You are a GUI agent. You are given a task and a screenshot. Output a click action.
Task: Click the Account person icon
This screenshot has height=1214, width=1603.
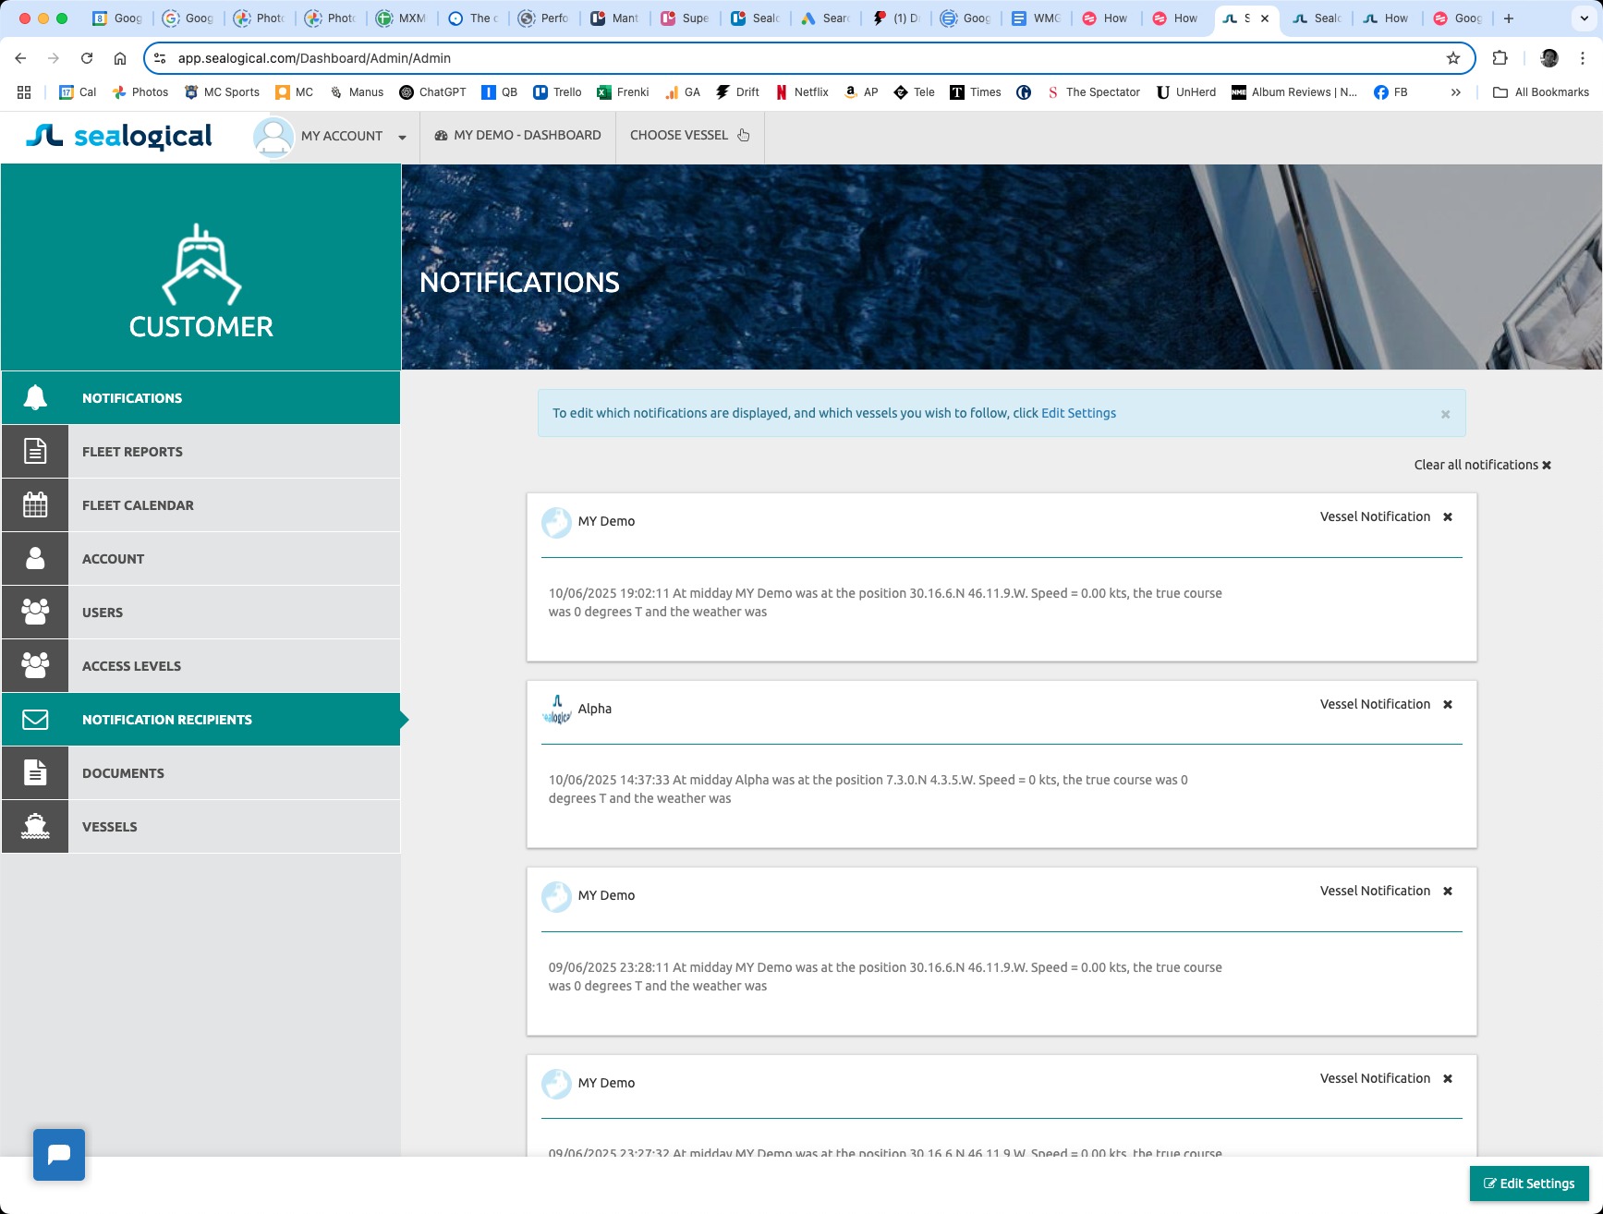35,559
